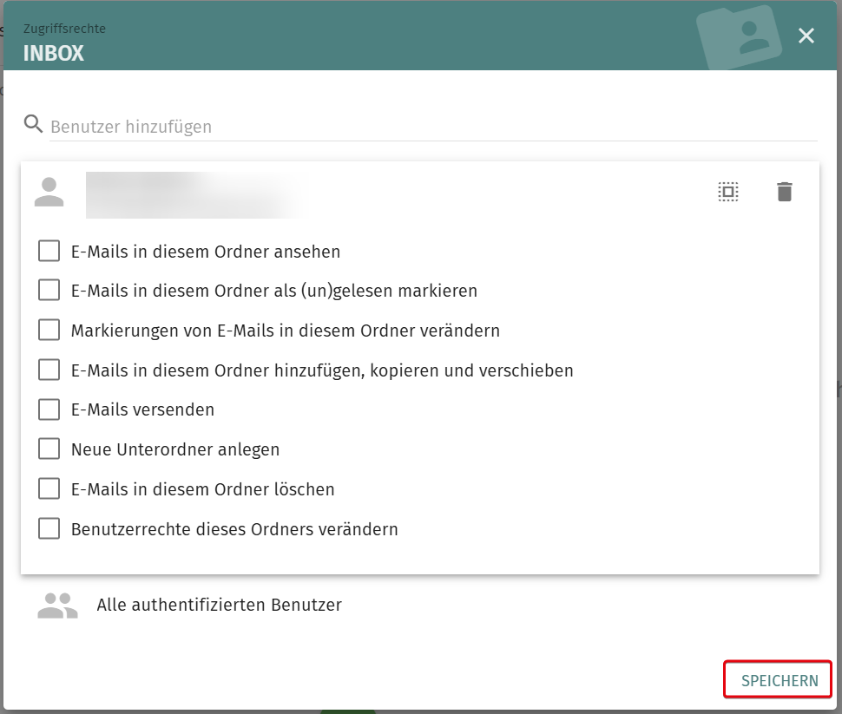The image size is (842, 714).
Task: Check 'als (un)gelesen markieren' permission
Action: tap(49, 291)
